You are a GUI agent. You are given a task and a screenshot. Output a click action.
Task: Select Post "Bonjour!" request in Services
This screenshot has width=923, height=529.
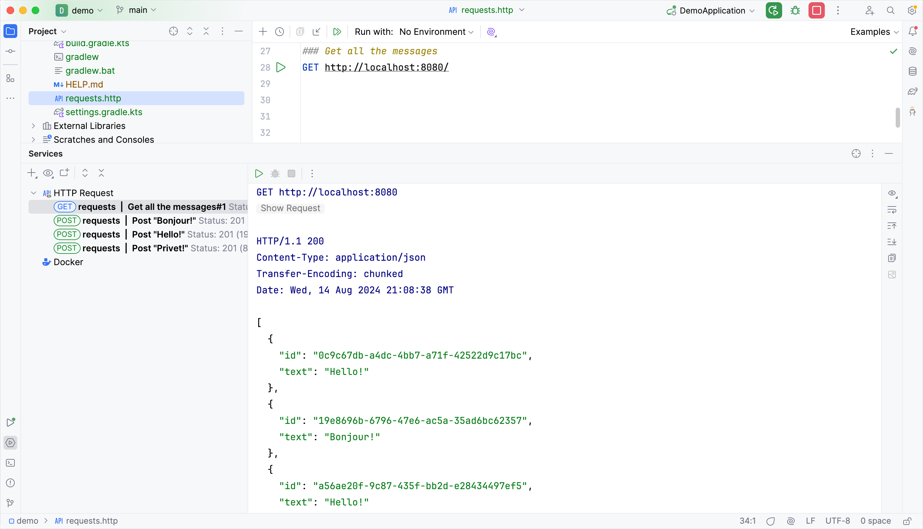pos(138,221)
